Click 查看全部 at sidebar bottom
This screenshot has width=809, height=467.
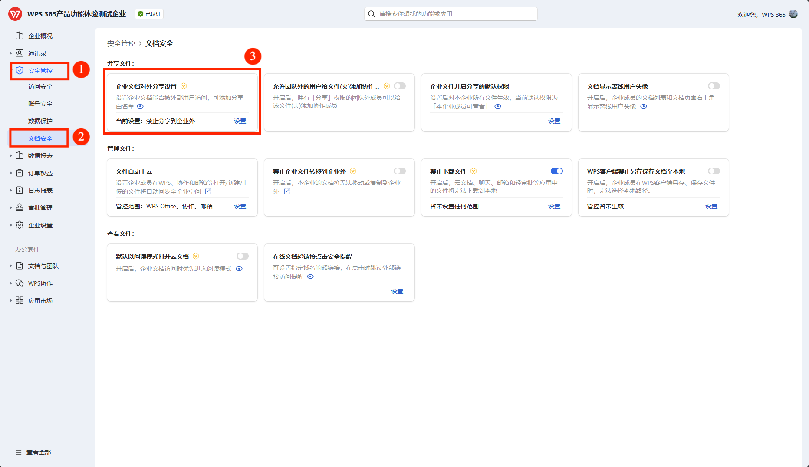pyautogui.click(x=39, y=452)
